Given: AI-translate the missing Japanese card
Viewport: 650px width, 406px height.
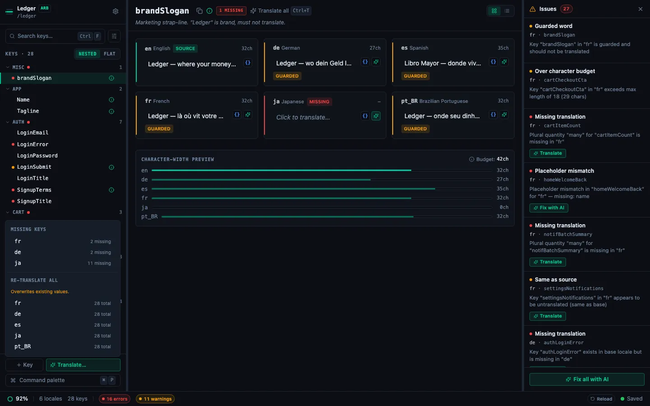Looking at the screenshot, I should coord(376,116).
